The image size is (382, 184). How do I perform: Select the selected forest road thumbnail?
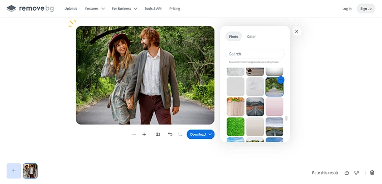point(275,87)
